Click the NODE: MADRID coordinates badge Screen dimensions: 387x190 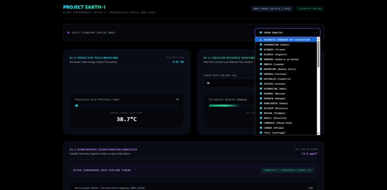click(x=272, y=9)
